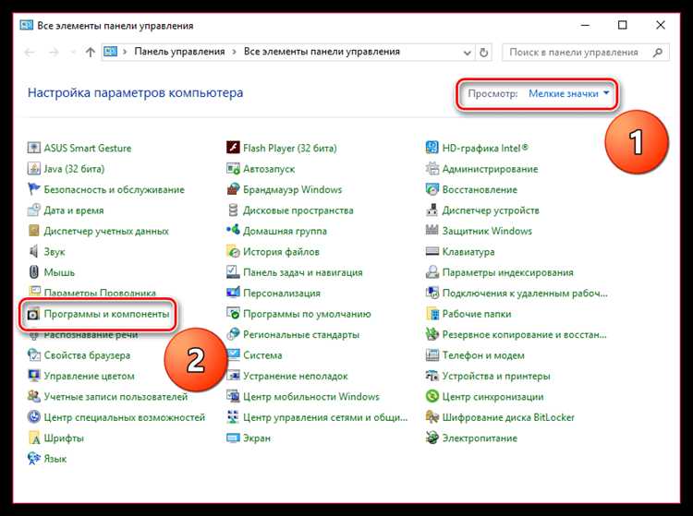Screen dimensions: 693x516
Task: Click the Диспетчер устройств icon
Action: pos(432,210)
